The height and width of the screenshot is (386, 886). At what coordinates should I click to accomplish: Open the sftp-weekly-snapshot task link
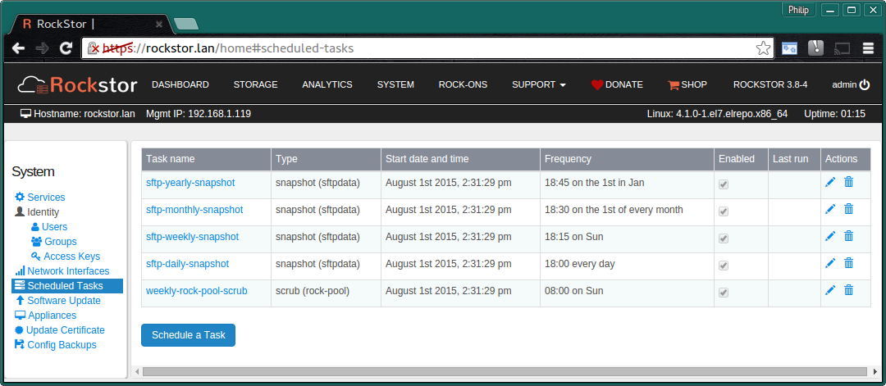(x=192, y=237)
